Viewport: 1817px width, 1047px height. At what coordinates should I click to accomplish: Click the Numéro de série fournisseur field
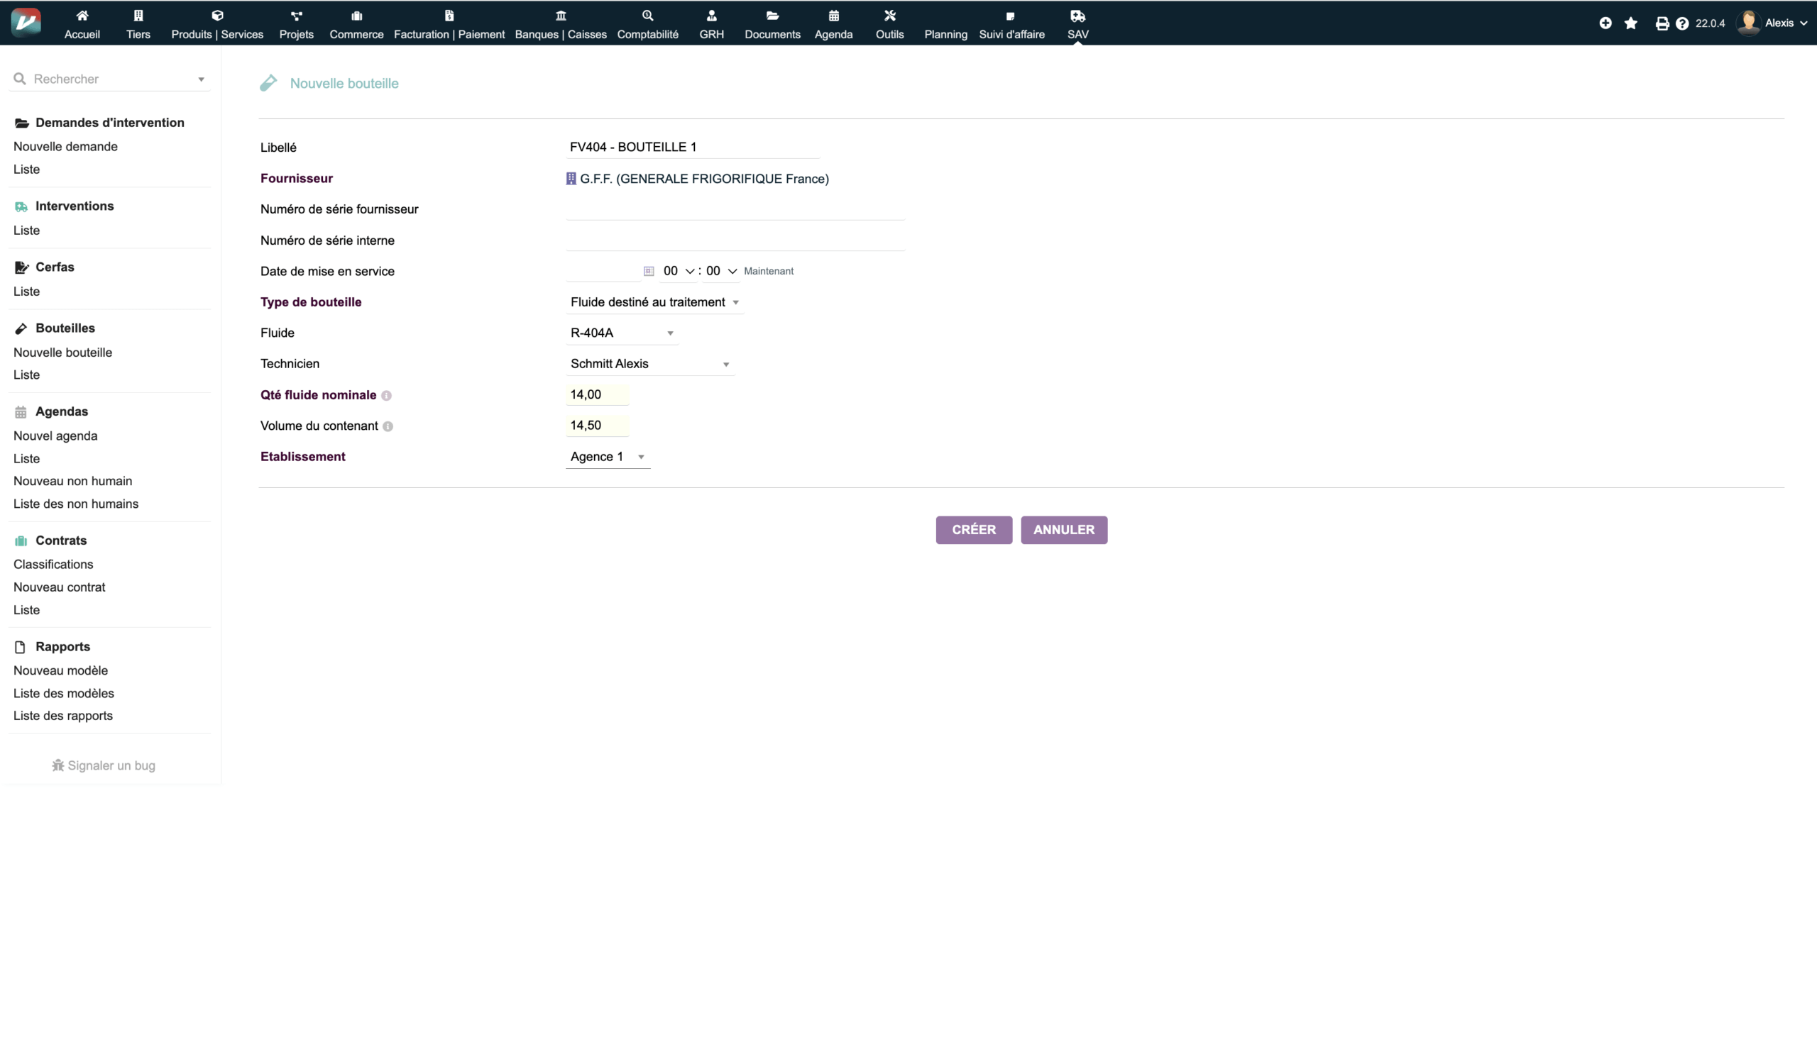(x=735, y=209)
